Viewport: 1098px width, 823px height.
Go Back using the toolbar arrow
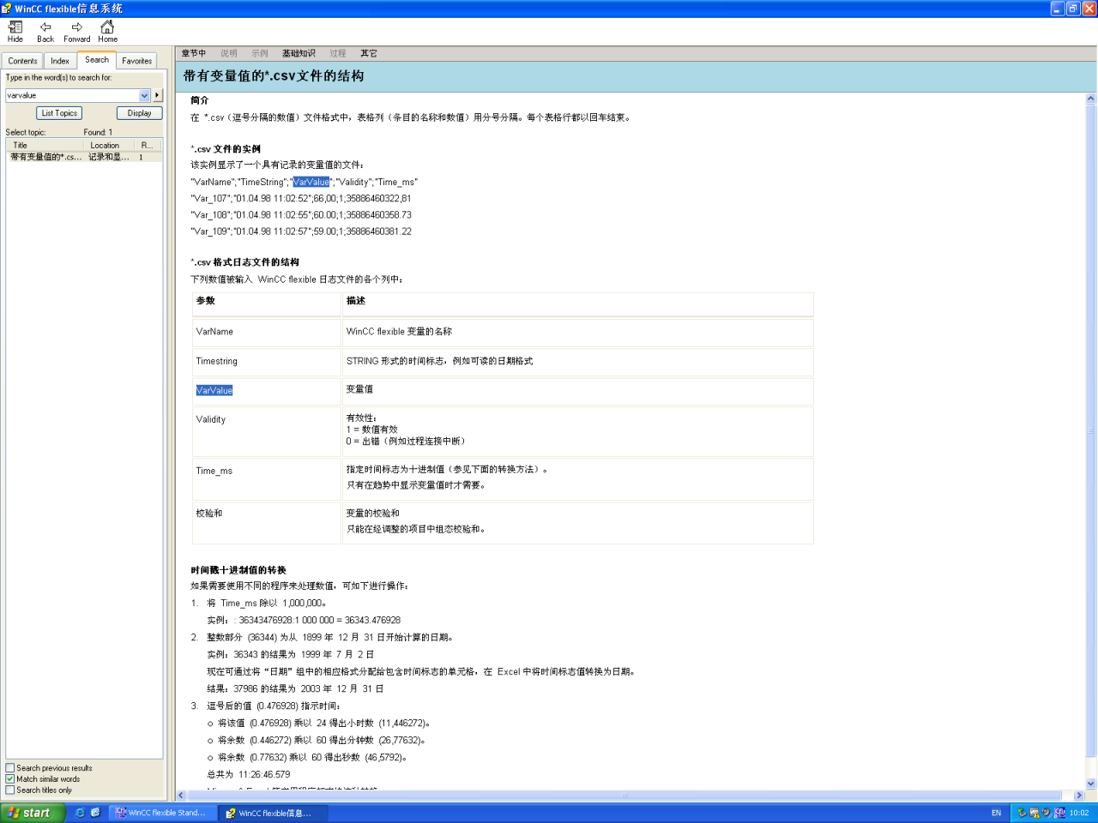(45, 32)
